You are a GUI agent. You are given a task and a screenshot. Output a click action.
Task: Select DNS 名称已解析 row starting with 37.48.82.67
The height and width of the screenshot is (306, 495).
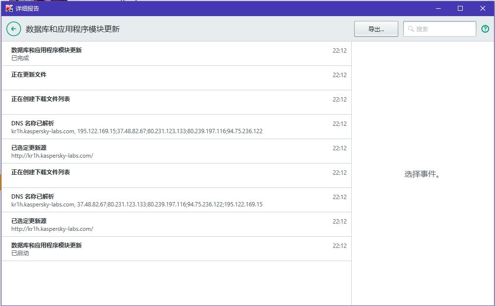pyautogui.click(x=176, y=200)
